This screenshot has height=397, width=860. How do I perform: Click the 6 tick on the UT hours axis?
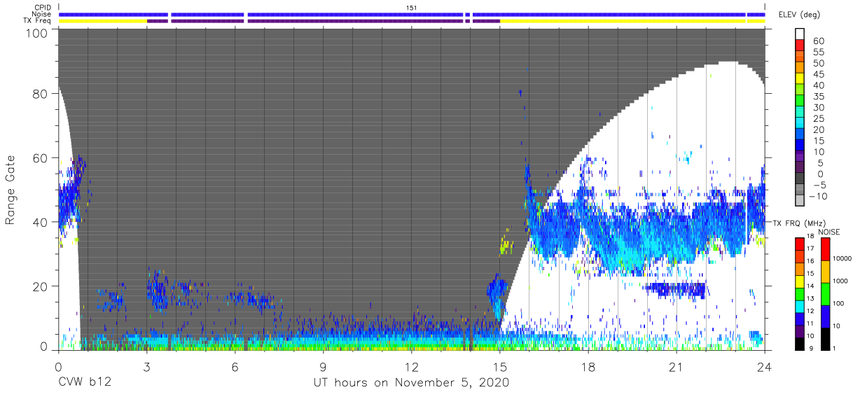(235, 367)
